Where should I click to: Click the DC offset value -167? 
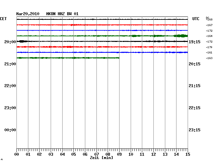tap(209, 25)
